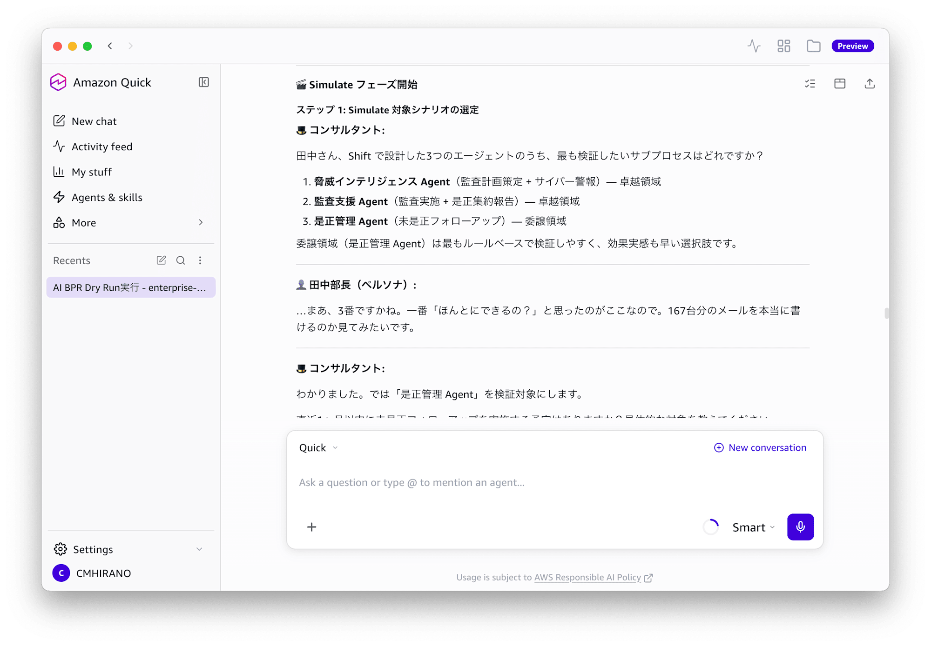Open the Recents three-dot options menu
Screen dimensions: 931x646
[x=200, y=260]
